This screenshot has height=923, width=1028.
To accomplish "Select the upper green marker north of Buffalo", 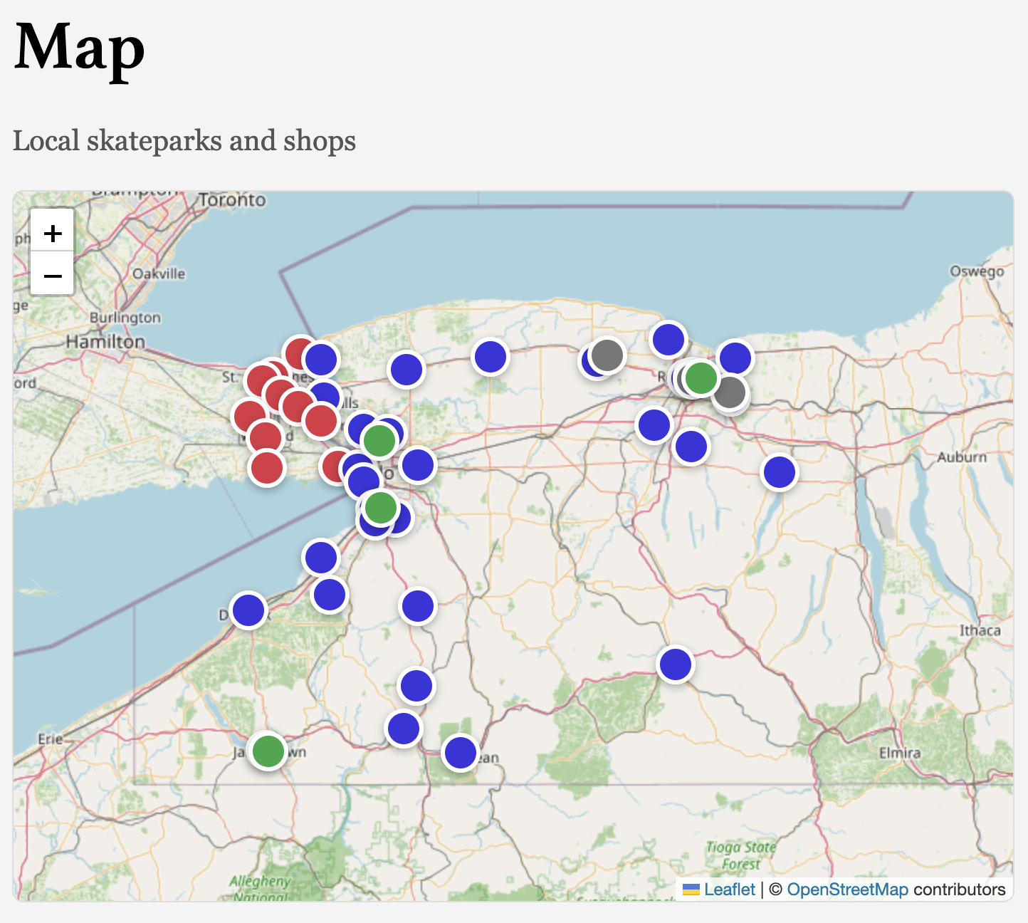I will tap(379, 440).
